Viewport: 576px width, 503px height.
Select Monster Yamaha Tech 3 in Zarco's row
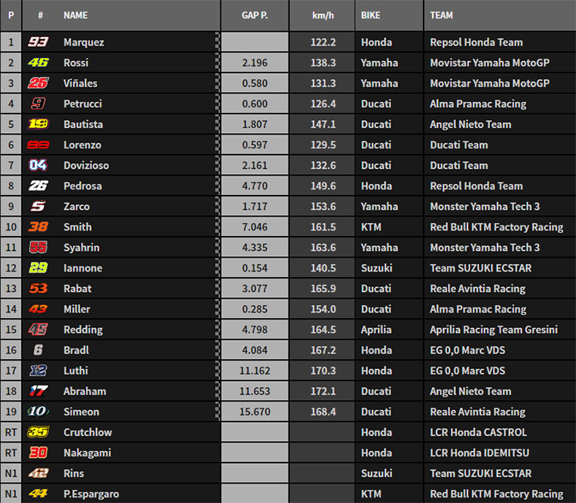[485, 207]
